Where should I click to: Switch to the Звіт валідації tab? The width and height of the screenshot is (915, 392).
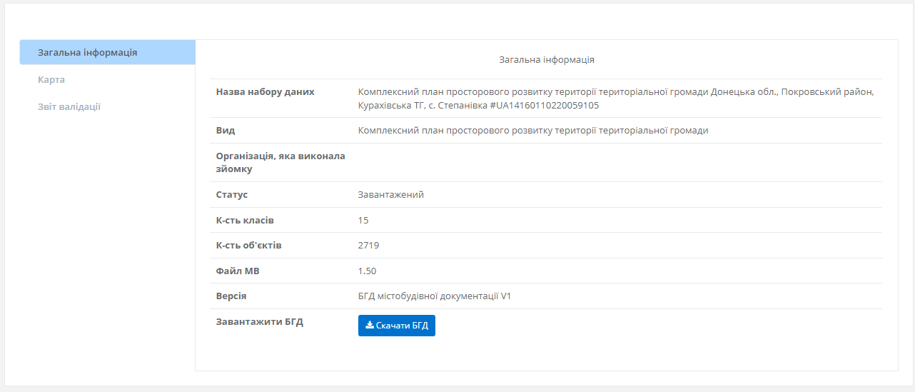tap(69, 106)
